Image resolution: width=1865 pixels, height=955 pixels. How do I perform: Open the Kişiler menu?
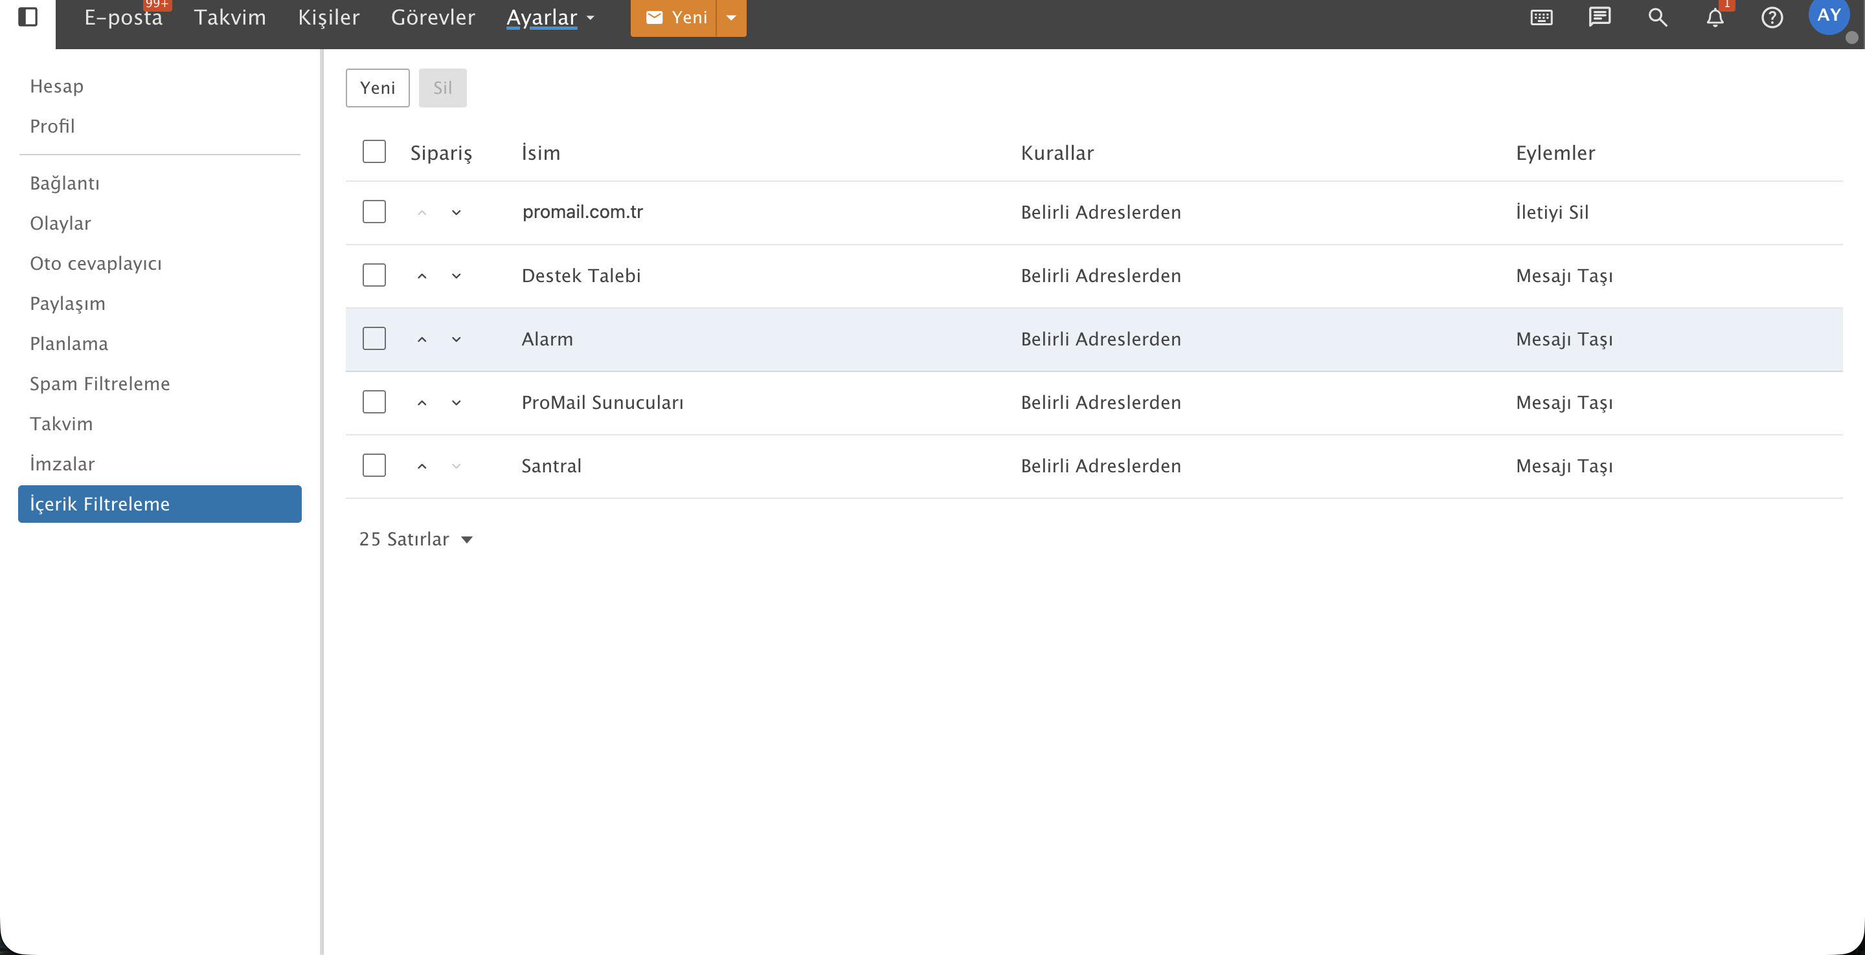pos(329,17)
